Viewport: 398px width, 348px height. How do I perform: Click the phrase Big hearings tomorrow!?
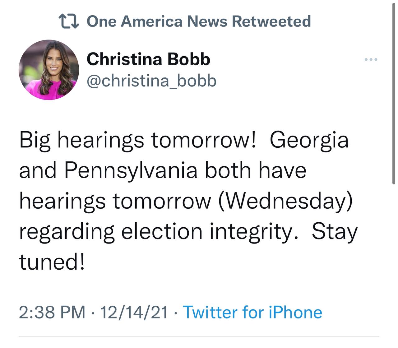(137, 140)
